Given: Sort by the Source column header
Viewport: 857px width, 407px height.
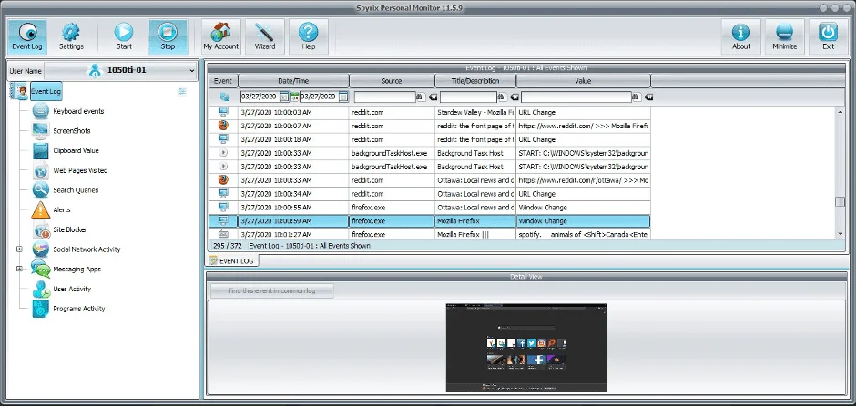Looking at the screenshot, I should point(392,81).
